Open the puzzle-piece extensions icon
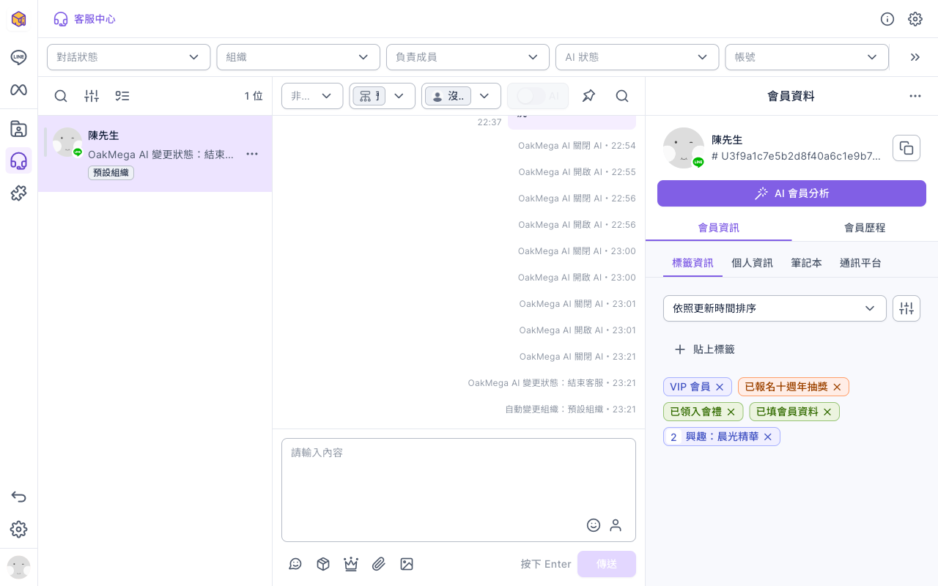The height and width of the screenshot is (586, 938). coord(18,193)
